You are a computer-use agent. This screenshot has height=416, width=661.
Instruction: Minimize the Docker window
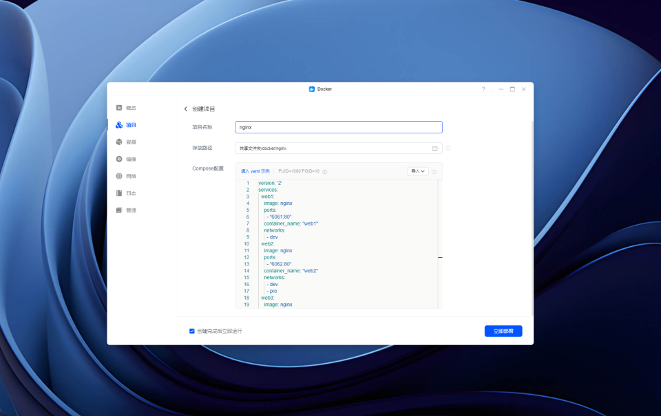point(501,89)
